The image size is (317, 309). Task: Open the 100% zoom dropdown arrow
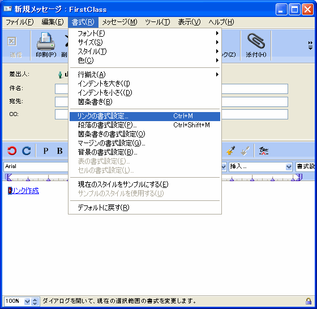tap(27, 301)
